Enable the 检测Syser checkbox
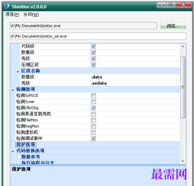 pos(94,102)
